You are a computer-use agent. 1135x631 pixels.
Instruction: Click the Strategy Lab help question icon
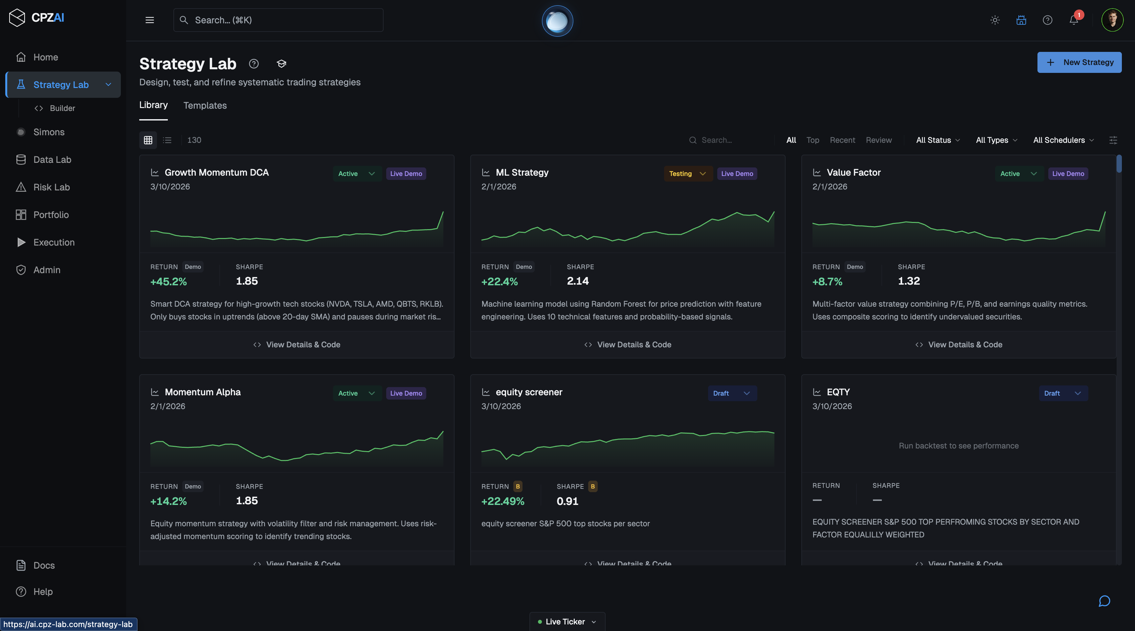pos(254,64)
